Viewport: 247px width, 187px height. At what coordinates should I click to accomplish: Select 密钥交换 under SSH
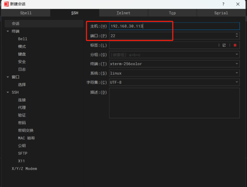[x=26, y=130]
